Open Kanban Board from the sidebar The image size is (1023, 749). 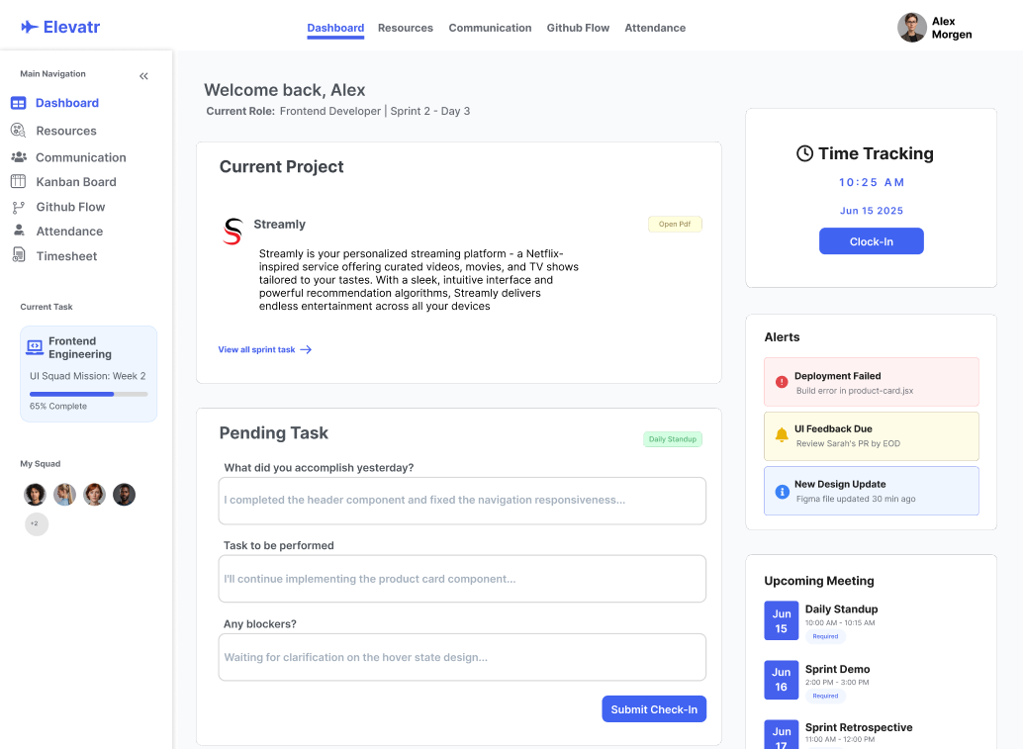click(x=76, y=182)
